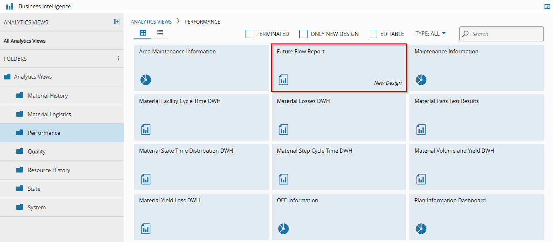Open the Material History folder icon
553x242 pixels.
coord(19,96)
